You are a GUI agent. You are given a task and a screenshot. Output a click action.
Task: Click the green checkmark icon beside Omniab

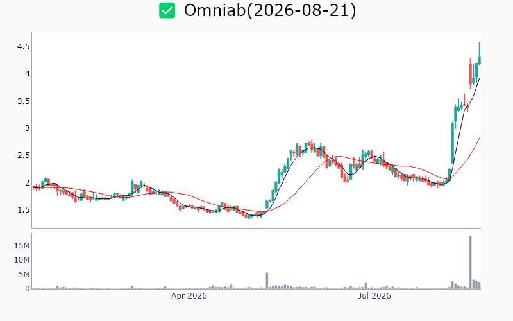tap(167, 10)
